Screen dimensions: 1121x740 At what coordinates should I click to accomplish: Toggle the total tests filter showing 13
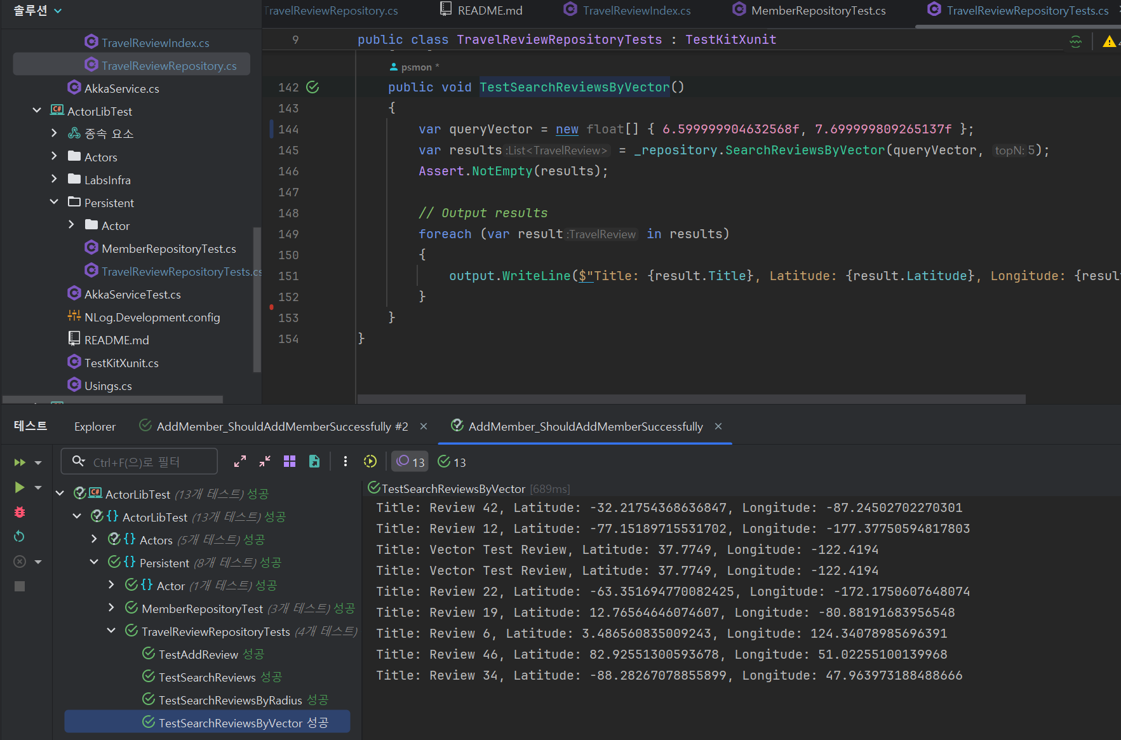coord(410,462)
